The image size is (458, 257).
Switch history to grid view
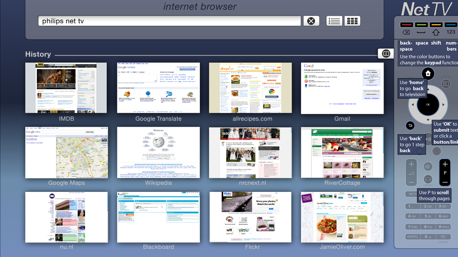(352, 21)
